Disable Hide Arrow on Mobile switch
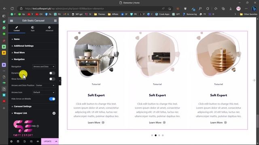 (52, 99)
